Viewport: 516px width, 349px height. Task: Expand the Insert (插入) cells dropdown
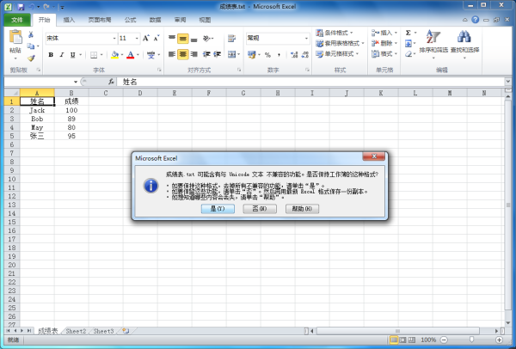[x=396, y=33]
